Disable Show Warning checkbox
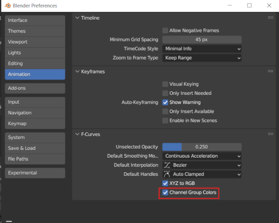 (x=165, y=102)
